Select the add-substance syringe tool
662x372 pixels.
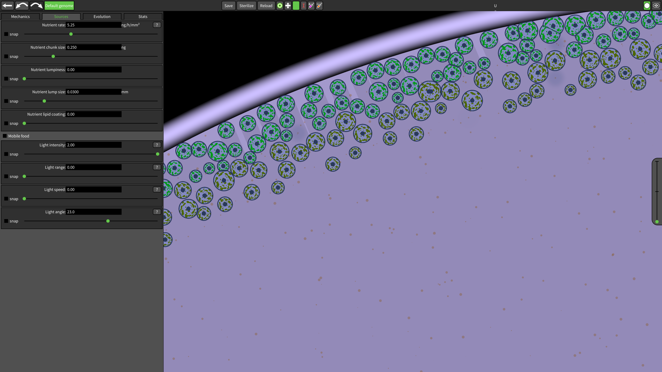(311, 6)
